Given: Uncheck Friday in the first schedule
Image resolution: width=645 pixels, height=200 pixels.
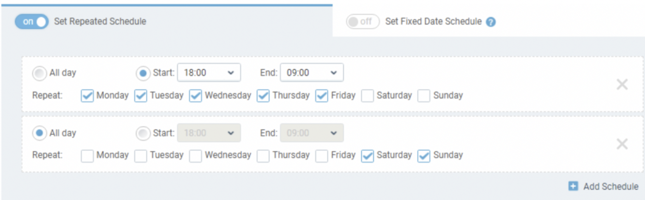Looking at the screenshot, I should coord(322,96).
